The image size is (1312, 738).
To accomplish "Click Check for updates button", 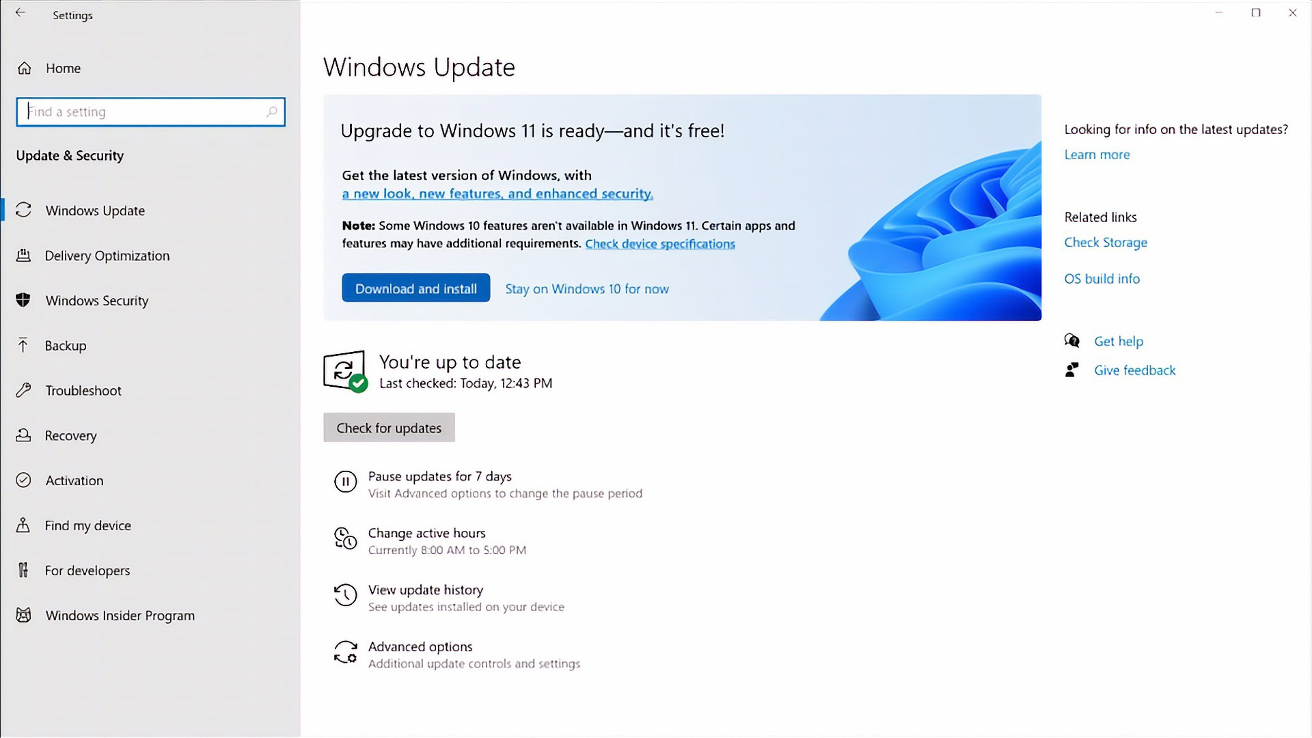I will coord(388,427).
